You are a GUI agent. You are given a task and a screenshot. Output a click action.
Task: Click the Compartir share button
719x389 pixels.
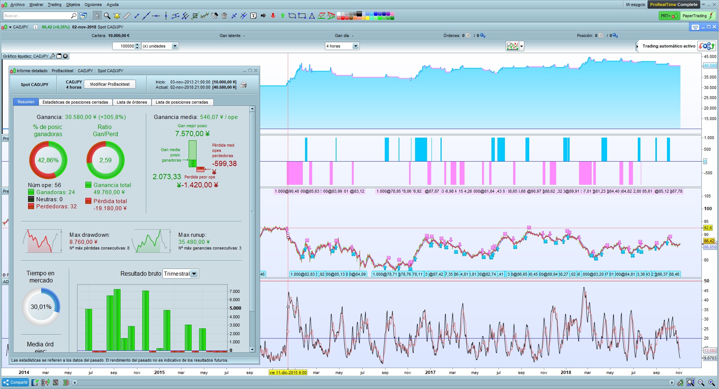(x=15, y=382)
